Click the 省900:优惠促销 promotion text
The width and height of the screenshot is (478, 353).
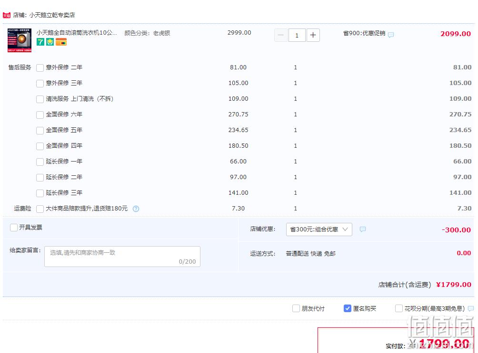[364, 33]
